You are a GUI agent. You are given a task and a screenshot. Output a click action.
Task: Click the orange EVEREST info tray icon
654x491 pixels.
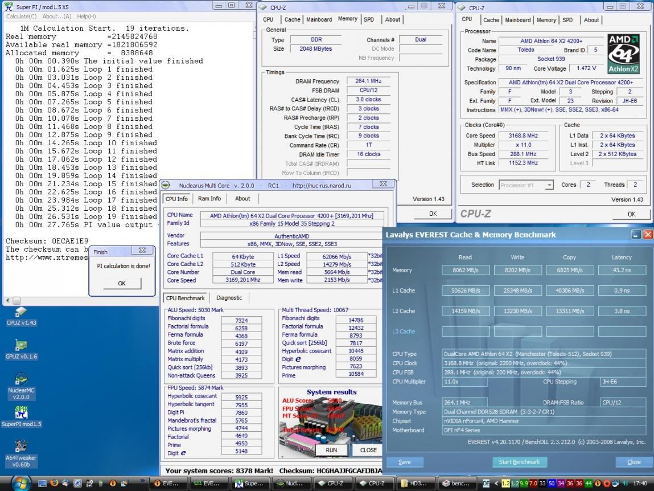(x=598, y=484)
